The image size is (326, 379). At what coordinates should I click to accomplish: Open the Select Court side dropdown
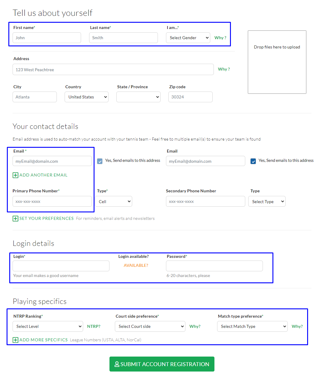click(x=150, y=326)
